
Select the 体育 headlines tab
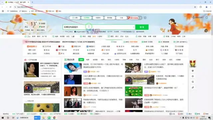tap(131, 60)
